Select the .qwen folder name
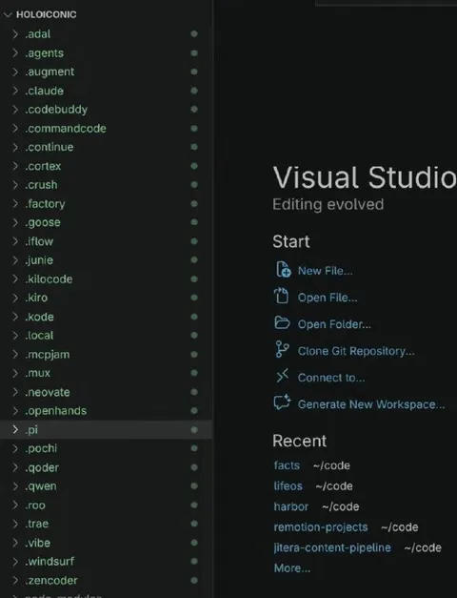This screenshot has height=598, width=457. click(41, 486)
